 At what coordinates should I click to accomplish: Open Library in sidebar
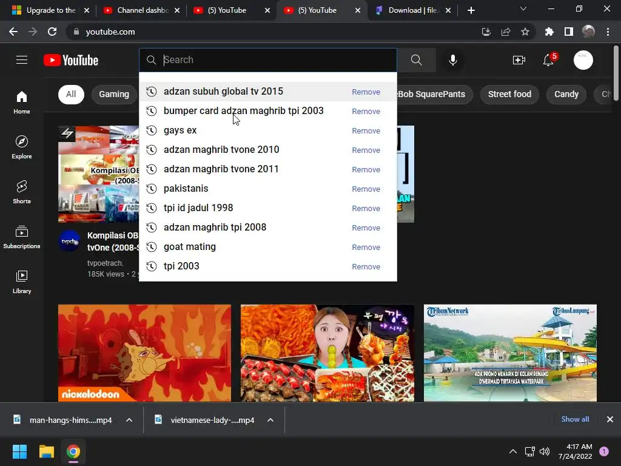point(22,282)
